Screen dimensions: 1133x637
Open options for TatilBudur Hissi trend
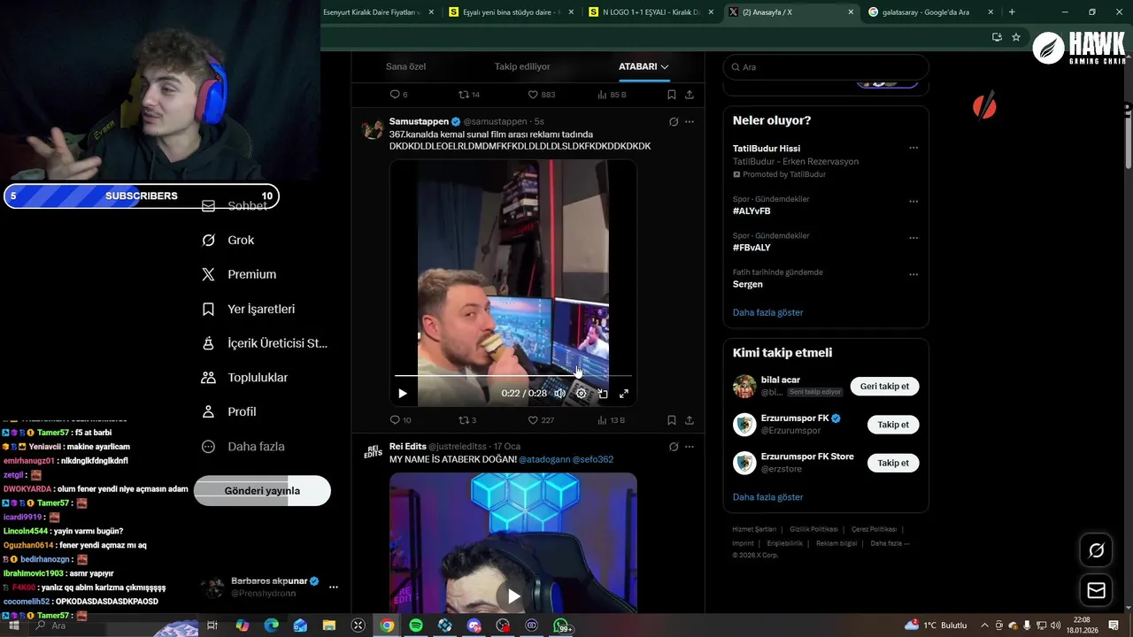tap(913, 149)
